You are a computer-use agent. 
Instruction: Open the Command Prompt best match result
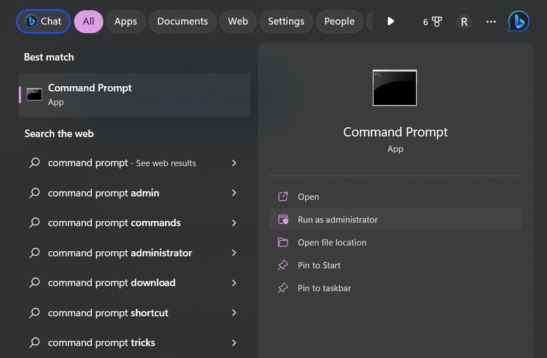click(135, 95)
